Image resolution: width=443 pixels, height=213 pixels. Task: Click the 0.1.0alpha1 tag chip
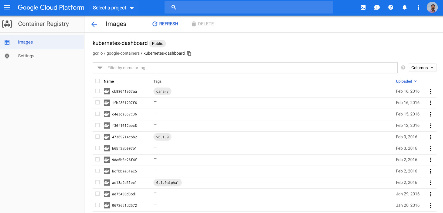point(167,183)
